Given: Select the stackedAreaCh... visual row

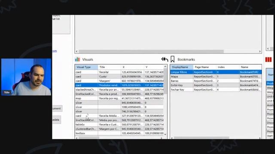Looking at the screenshot, I should coord(119,89).
